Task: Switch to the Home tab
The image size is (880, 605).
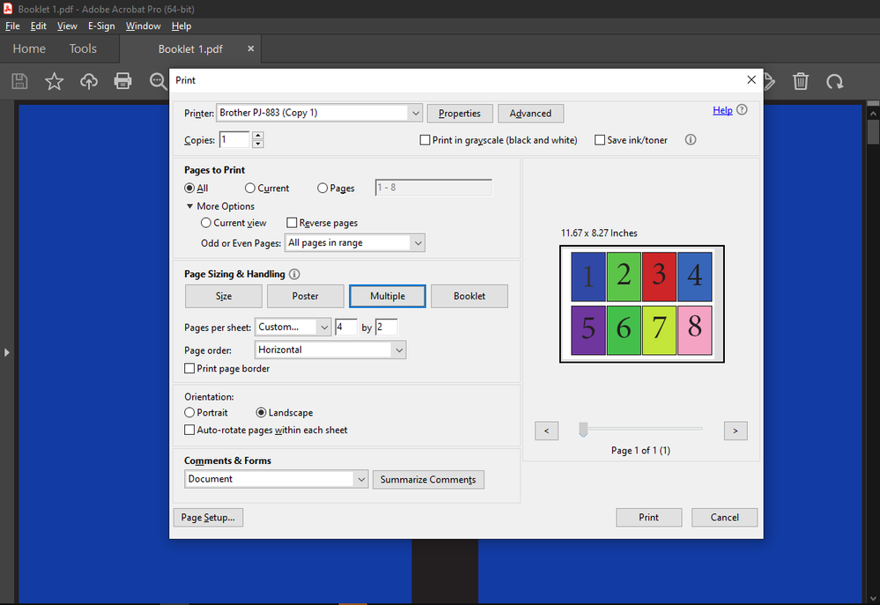Action: pyautogui.click(x=29, y=48)
